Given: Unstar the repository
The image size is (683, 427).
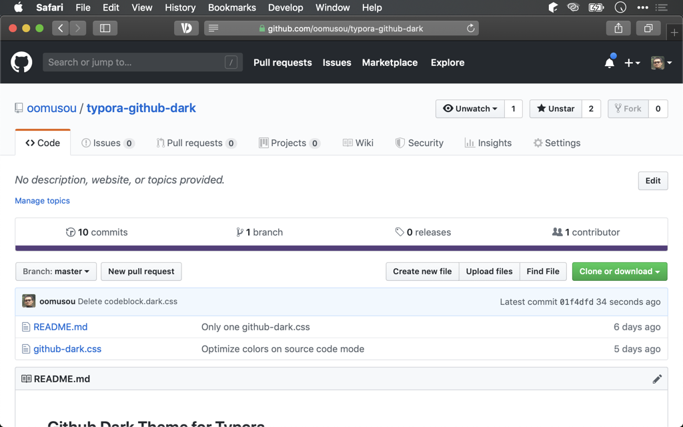Looking at the screenshot, I should tap(556, 109).
